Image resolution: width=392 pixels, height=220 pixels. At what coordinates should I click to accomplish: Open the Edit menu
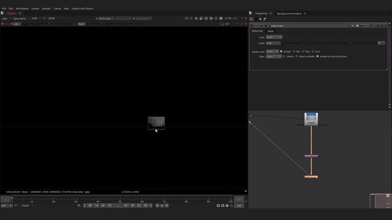11,9
